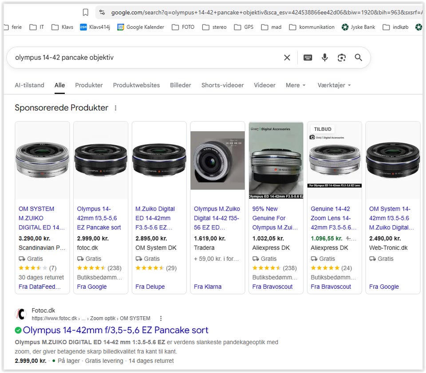Open the stereo bookmark folder
The height and width of the screenshot is (373, 426).
pos(214,27)
